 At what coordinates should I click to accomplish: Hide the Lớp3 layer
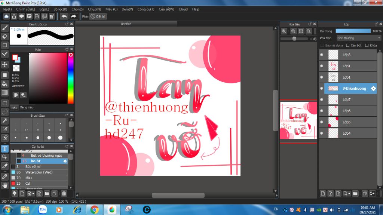[321, 55]
